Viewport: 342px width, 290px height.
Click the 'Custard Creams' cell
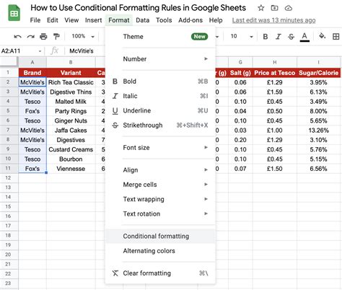71,149
